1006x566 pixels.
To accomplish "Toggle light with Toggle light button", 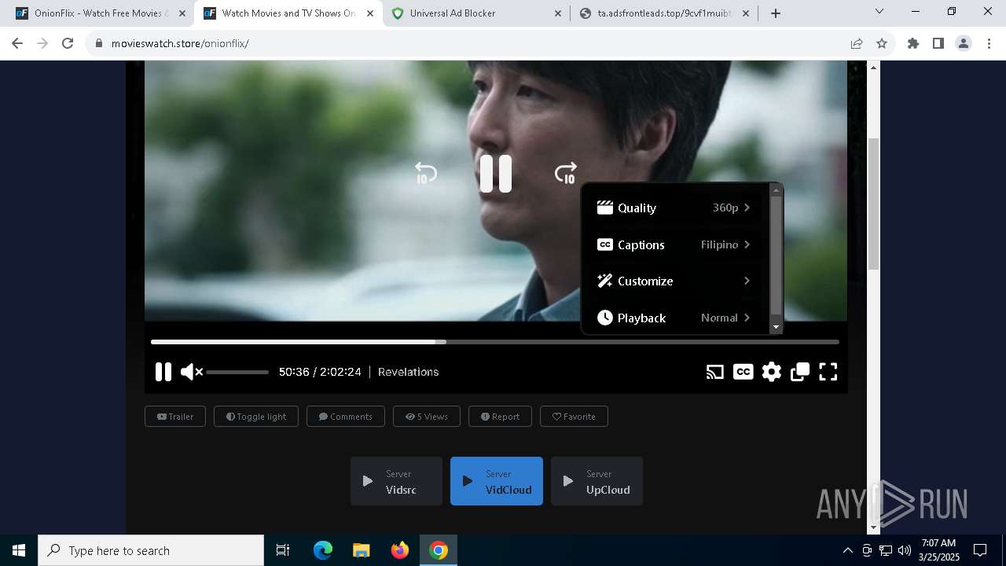I will pyautogui.click(x=256, y=417).
